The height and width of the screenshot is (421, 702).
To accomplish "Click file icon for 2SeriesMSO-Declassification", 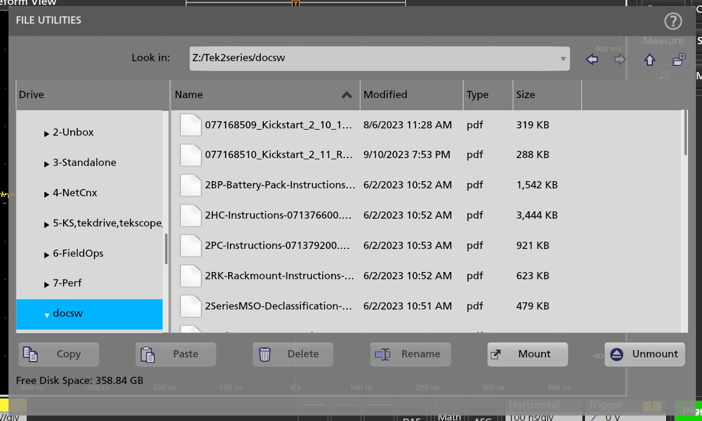I will [x=191, y=306].
